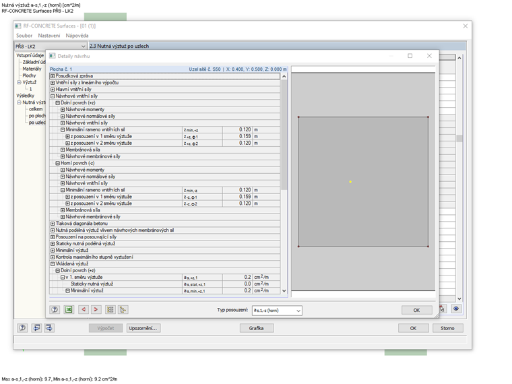Expand Minimální výztuž main section
512x384 pixels.
[53, 251]
